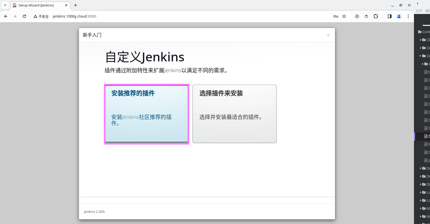Expand the De folder in the right-side tree
The image size is (430, 224).
[x=421, y=176]
